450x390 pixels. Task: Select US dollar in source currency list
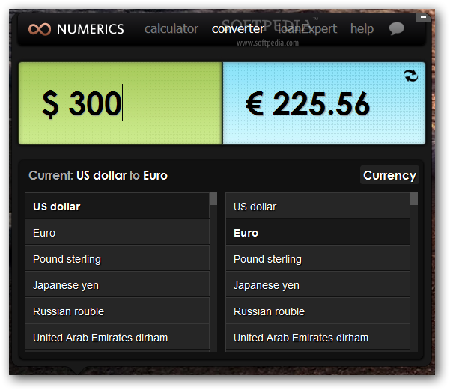click(x=118, y=207)
